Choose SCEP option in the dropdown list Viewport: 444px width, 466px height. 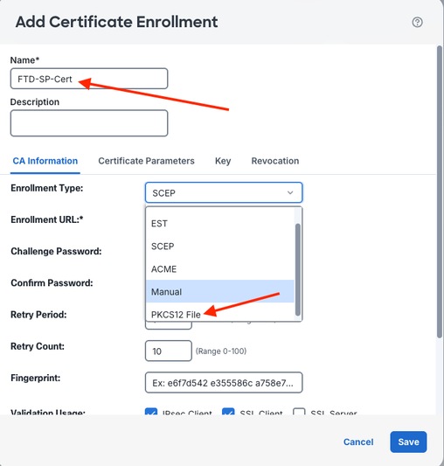(220, 247)
